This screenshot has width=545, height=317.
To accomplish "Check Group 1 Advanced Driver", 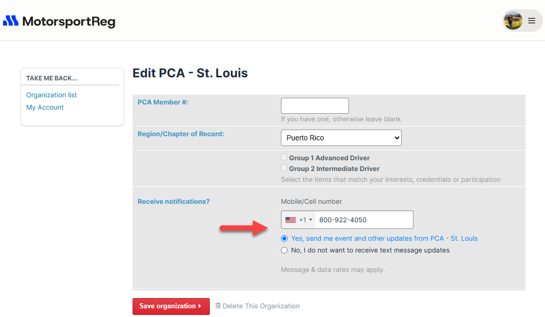I will click(285, 157).
